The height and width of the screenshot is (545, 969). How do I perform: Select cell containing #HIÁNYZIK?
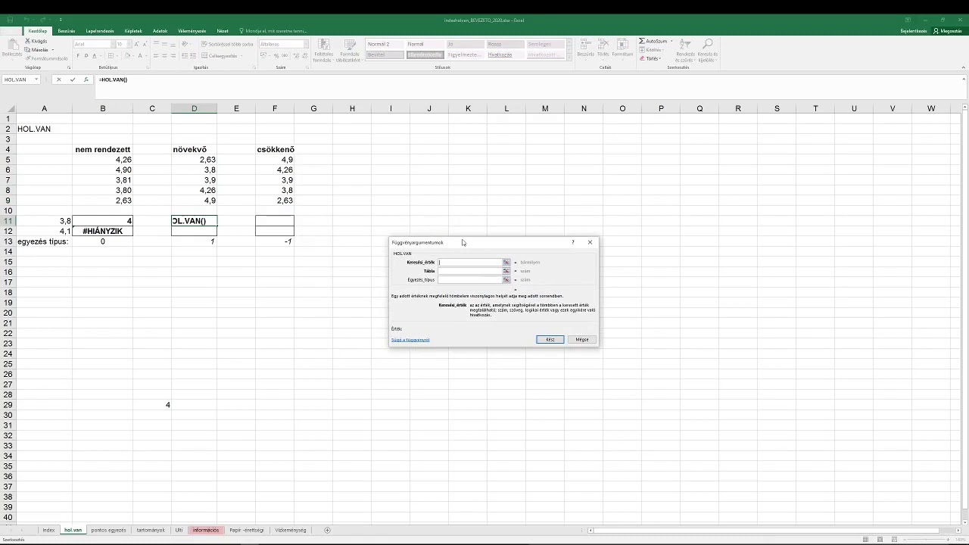click(103, 231)
